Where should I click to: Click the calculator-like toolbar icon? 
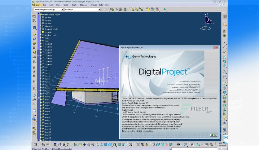[125, 9]
